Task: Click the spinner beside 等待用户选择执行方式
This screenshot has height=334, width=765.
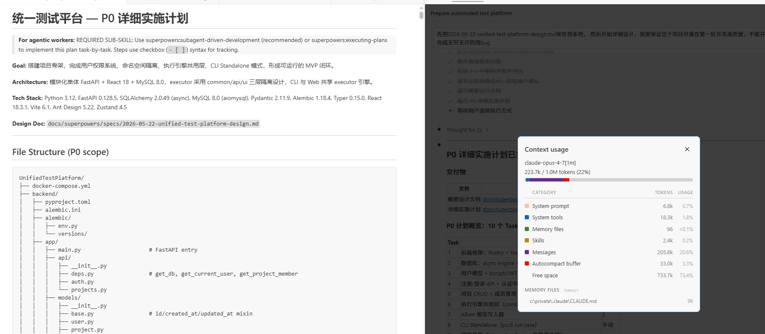Action: (450, 110)
